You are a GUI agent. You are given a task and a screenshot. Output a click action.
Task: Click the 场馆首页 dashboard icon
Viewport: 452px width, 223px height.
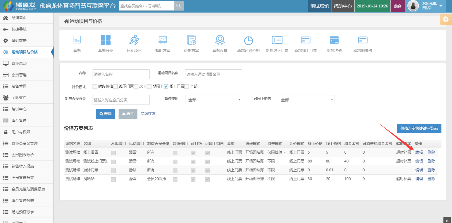[x=6, y=18]
